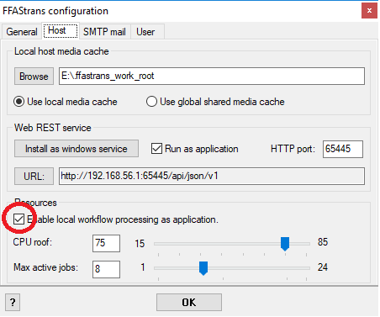380x317 pixels.
Task: Click the CPU roof value field
Action: tap(106, 243)
